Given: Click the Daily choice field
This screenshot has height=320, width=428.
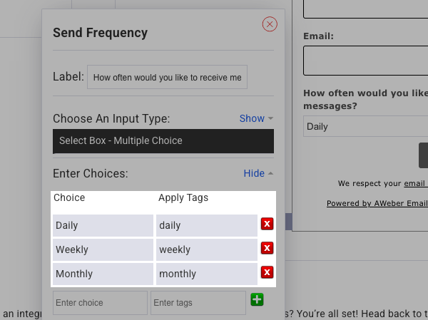Looking at the screenshot, I should 103,225.
